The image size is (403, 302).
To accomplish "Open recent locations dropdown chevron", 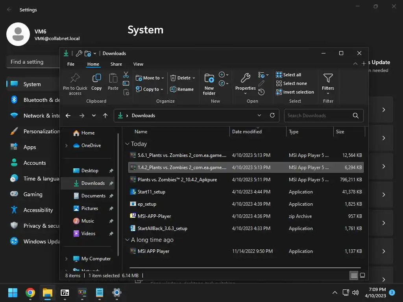I will pyautogui.click(x=94, y=116).
